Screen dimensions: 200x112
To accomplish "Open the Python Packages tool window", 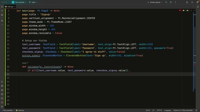I will tap(2, 86).
